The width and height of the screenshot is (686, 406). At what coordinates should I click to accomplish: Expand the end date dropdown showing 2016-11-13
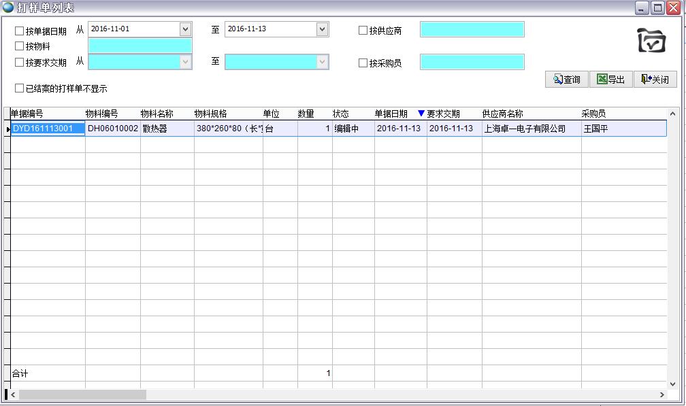(322, 29)
